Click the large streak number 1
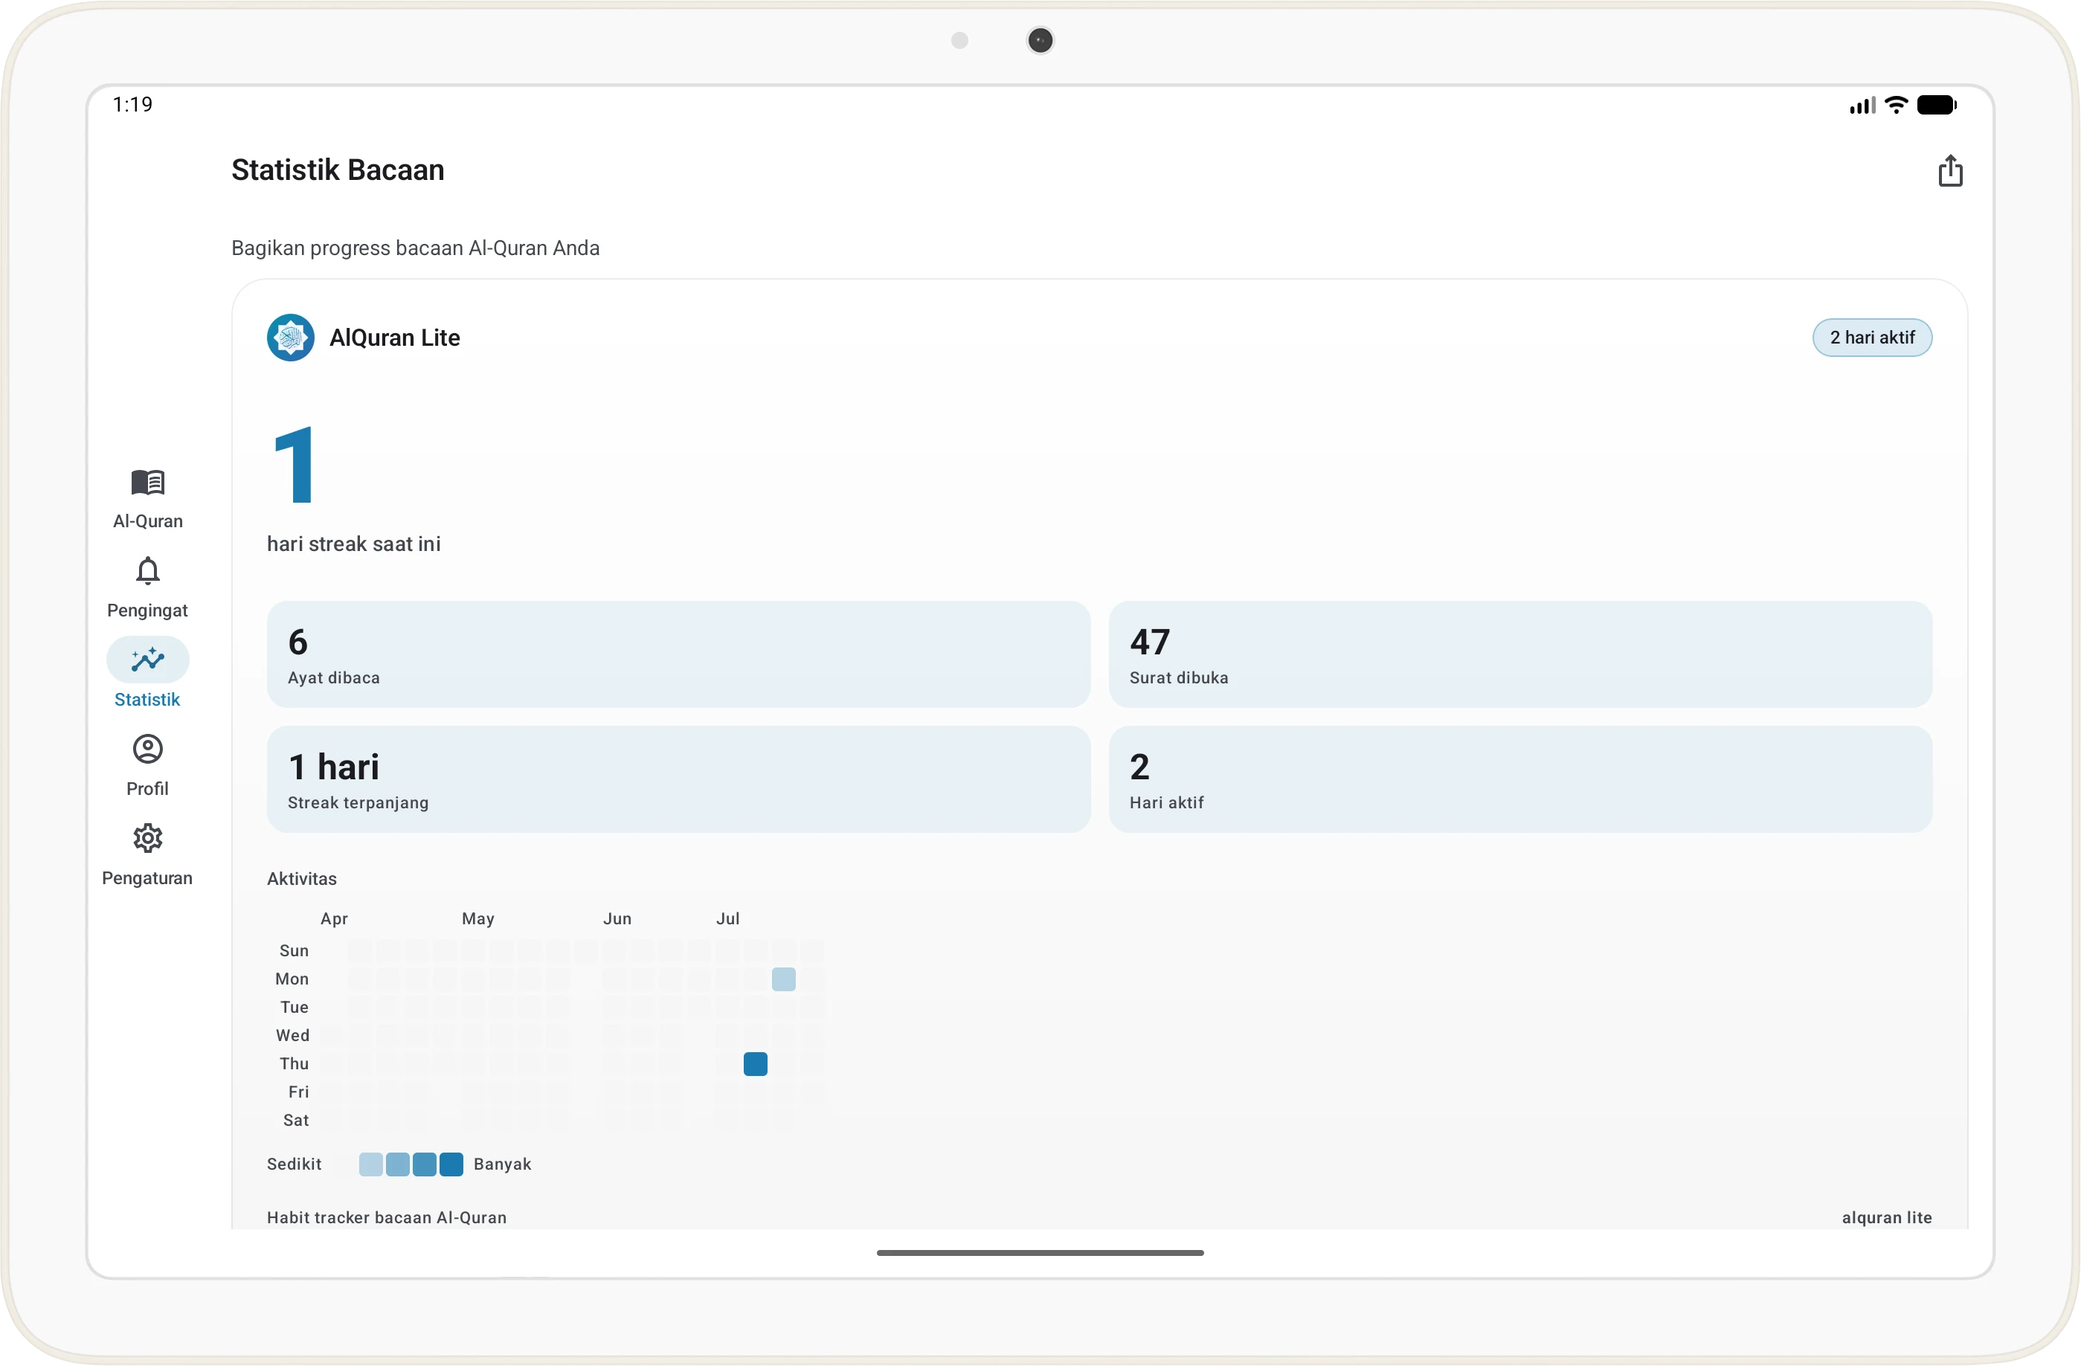The height and width of the screenshot is (1366, 2081). [x=295, y=465]
